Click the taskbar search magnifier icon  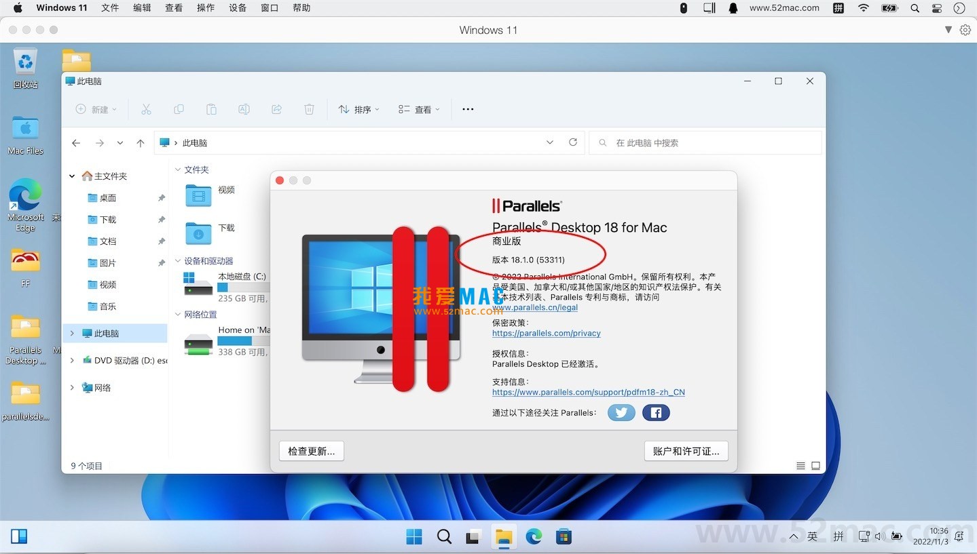point(444,537)
